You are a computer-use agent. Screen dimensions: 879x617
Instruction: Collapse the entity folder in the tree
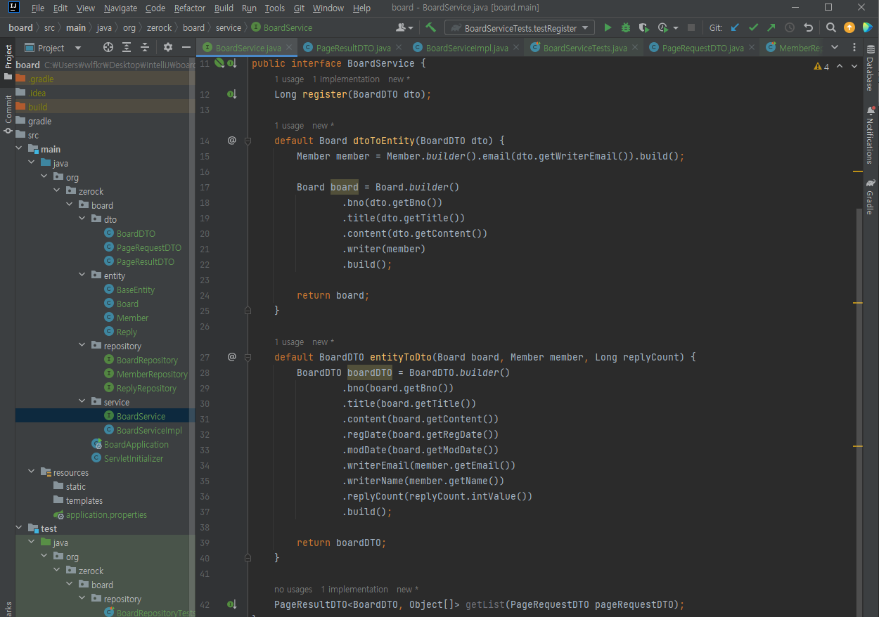tap(82, 275)
